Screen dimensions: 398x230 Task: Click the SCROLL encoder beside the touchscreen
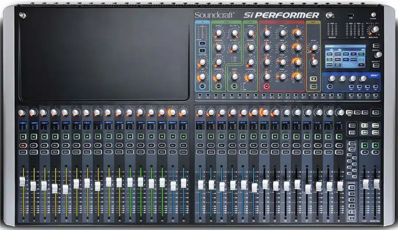point(378,54)
